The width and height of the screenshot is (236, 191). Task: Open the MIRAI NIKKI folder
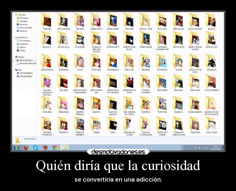pyautogui.click(x=64, y=105)
